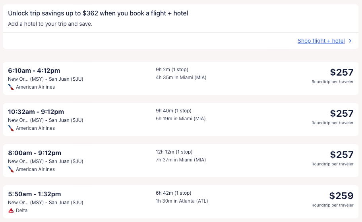Click the 1h 30m in Atlanta (ATL) layover

click(x=182, y=201)
